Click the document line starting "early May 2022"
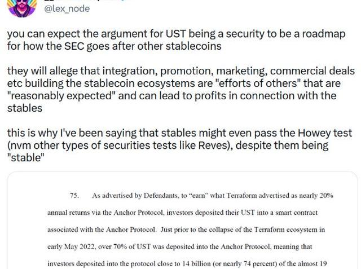361x269 pixels. click(180, 246)
